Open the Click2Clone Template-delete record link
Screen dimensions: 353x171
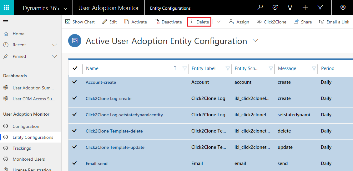point(114,131)
